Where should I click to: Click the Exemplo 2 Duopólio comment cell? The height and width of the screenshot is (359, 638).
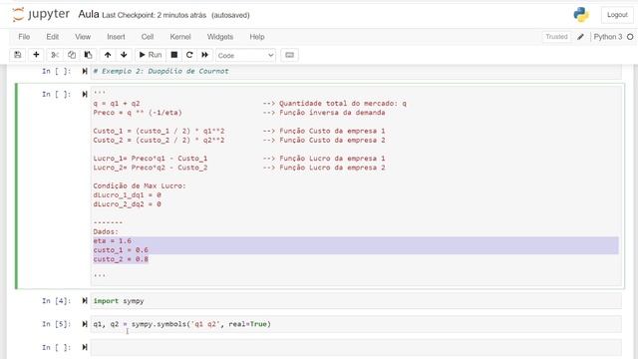(356, 72)
